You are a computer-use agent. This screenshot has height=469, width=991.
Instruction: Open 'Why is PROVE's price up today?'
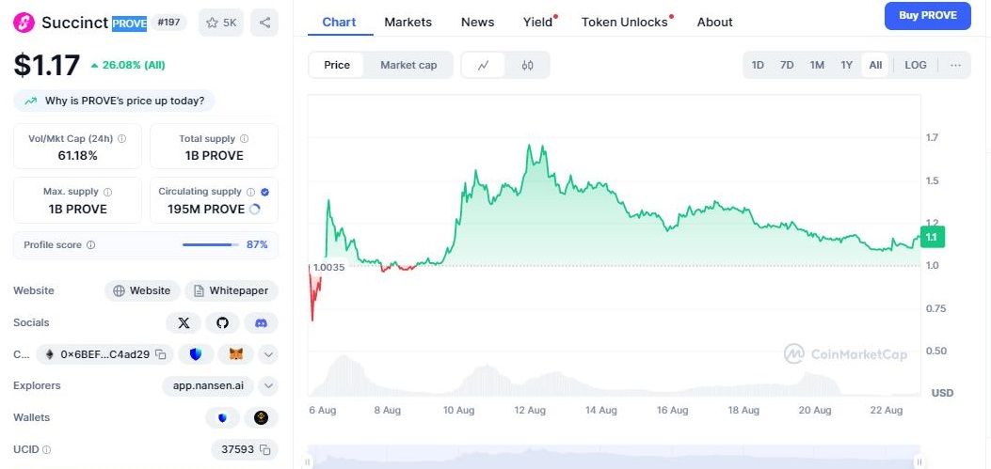click(115, 101)
